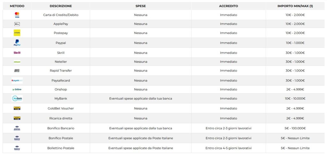This screenshot has height=155, width=327.
Task: Click the Carta di Credito/Debito text
Action: pos(61,15)
